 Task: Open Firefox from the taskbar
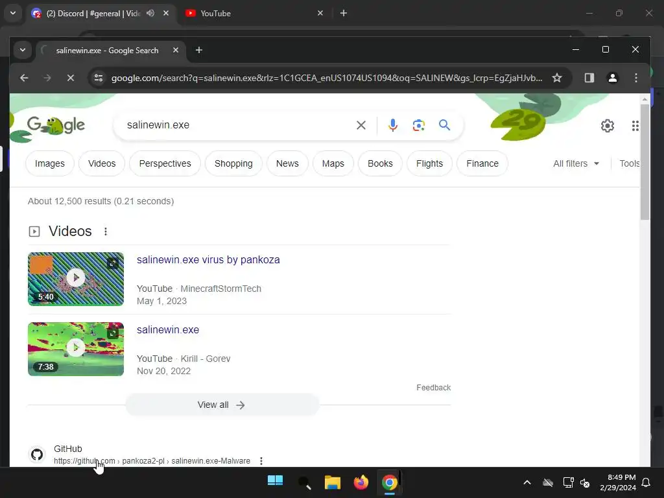coord(361,482)
